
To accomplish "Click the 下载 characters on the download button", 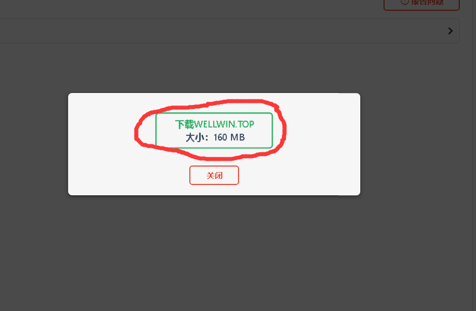I will click(x=184, y=124).
